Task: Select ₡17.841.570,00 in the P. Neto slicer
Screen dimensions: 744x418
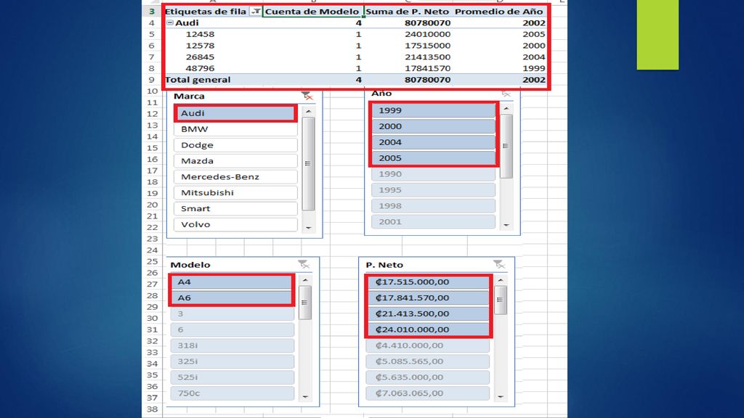Action: [428, 298]
